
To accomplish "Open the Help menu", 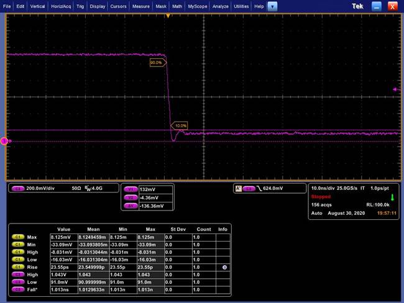I will click(x=259, y=6).
